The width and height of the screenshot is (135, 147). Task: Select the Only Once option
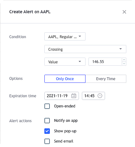point(65,79)
